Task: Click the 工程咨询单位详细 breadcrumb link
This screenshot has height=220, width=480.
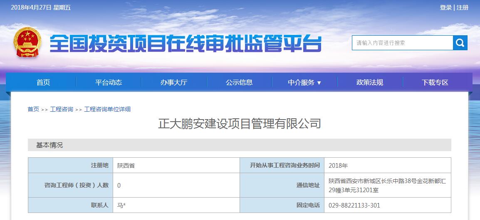Action: click(107, 109)
